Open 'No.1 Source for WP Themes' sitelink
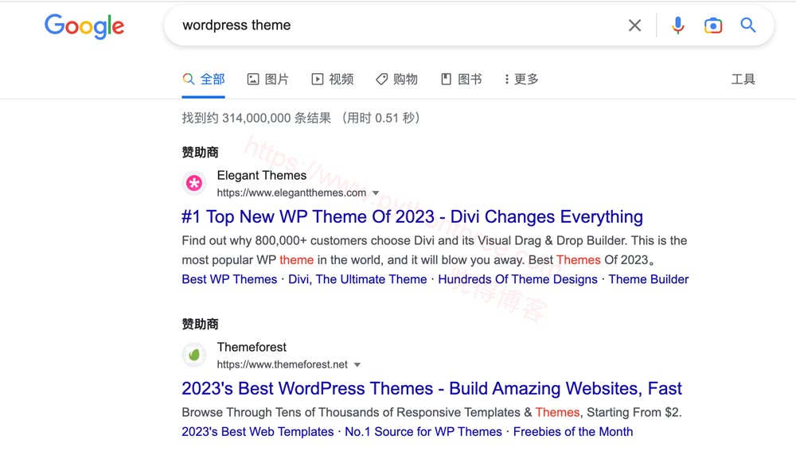This screenshot has height=459, width=796. (423, 432)
